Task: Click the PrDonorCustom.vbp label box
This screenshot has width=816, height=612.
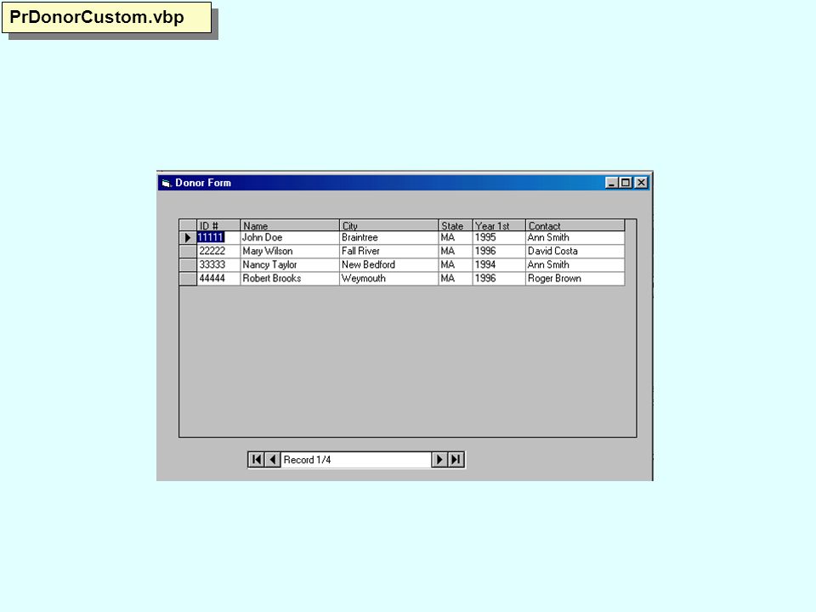Action: pos(107,17)
